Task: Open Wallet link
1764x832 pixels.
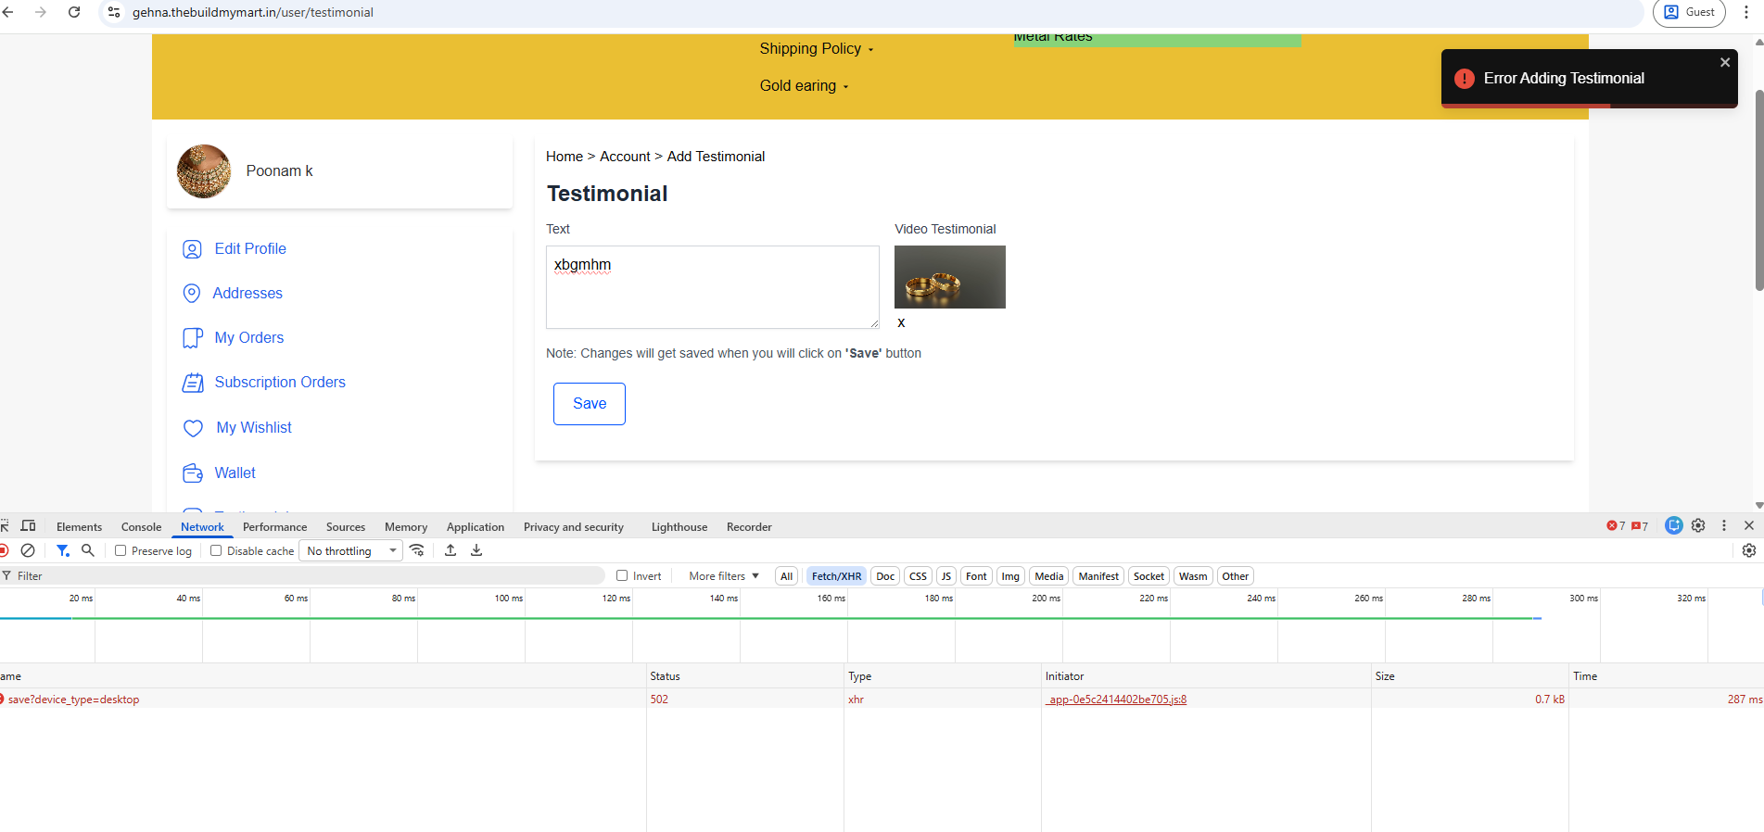Action: [235, 473]
